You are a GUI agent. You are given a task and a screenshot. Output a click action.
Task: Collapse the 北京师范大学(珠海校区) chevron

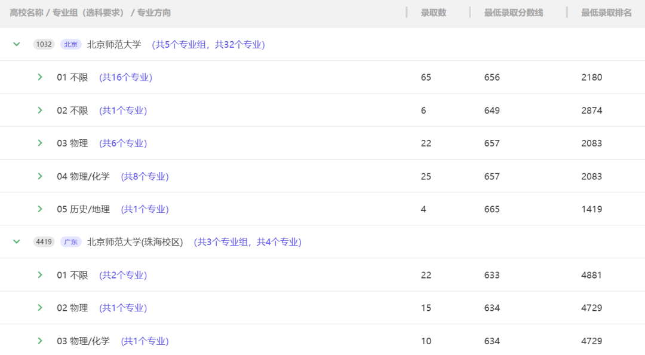(17, 241)
